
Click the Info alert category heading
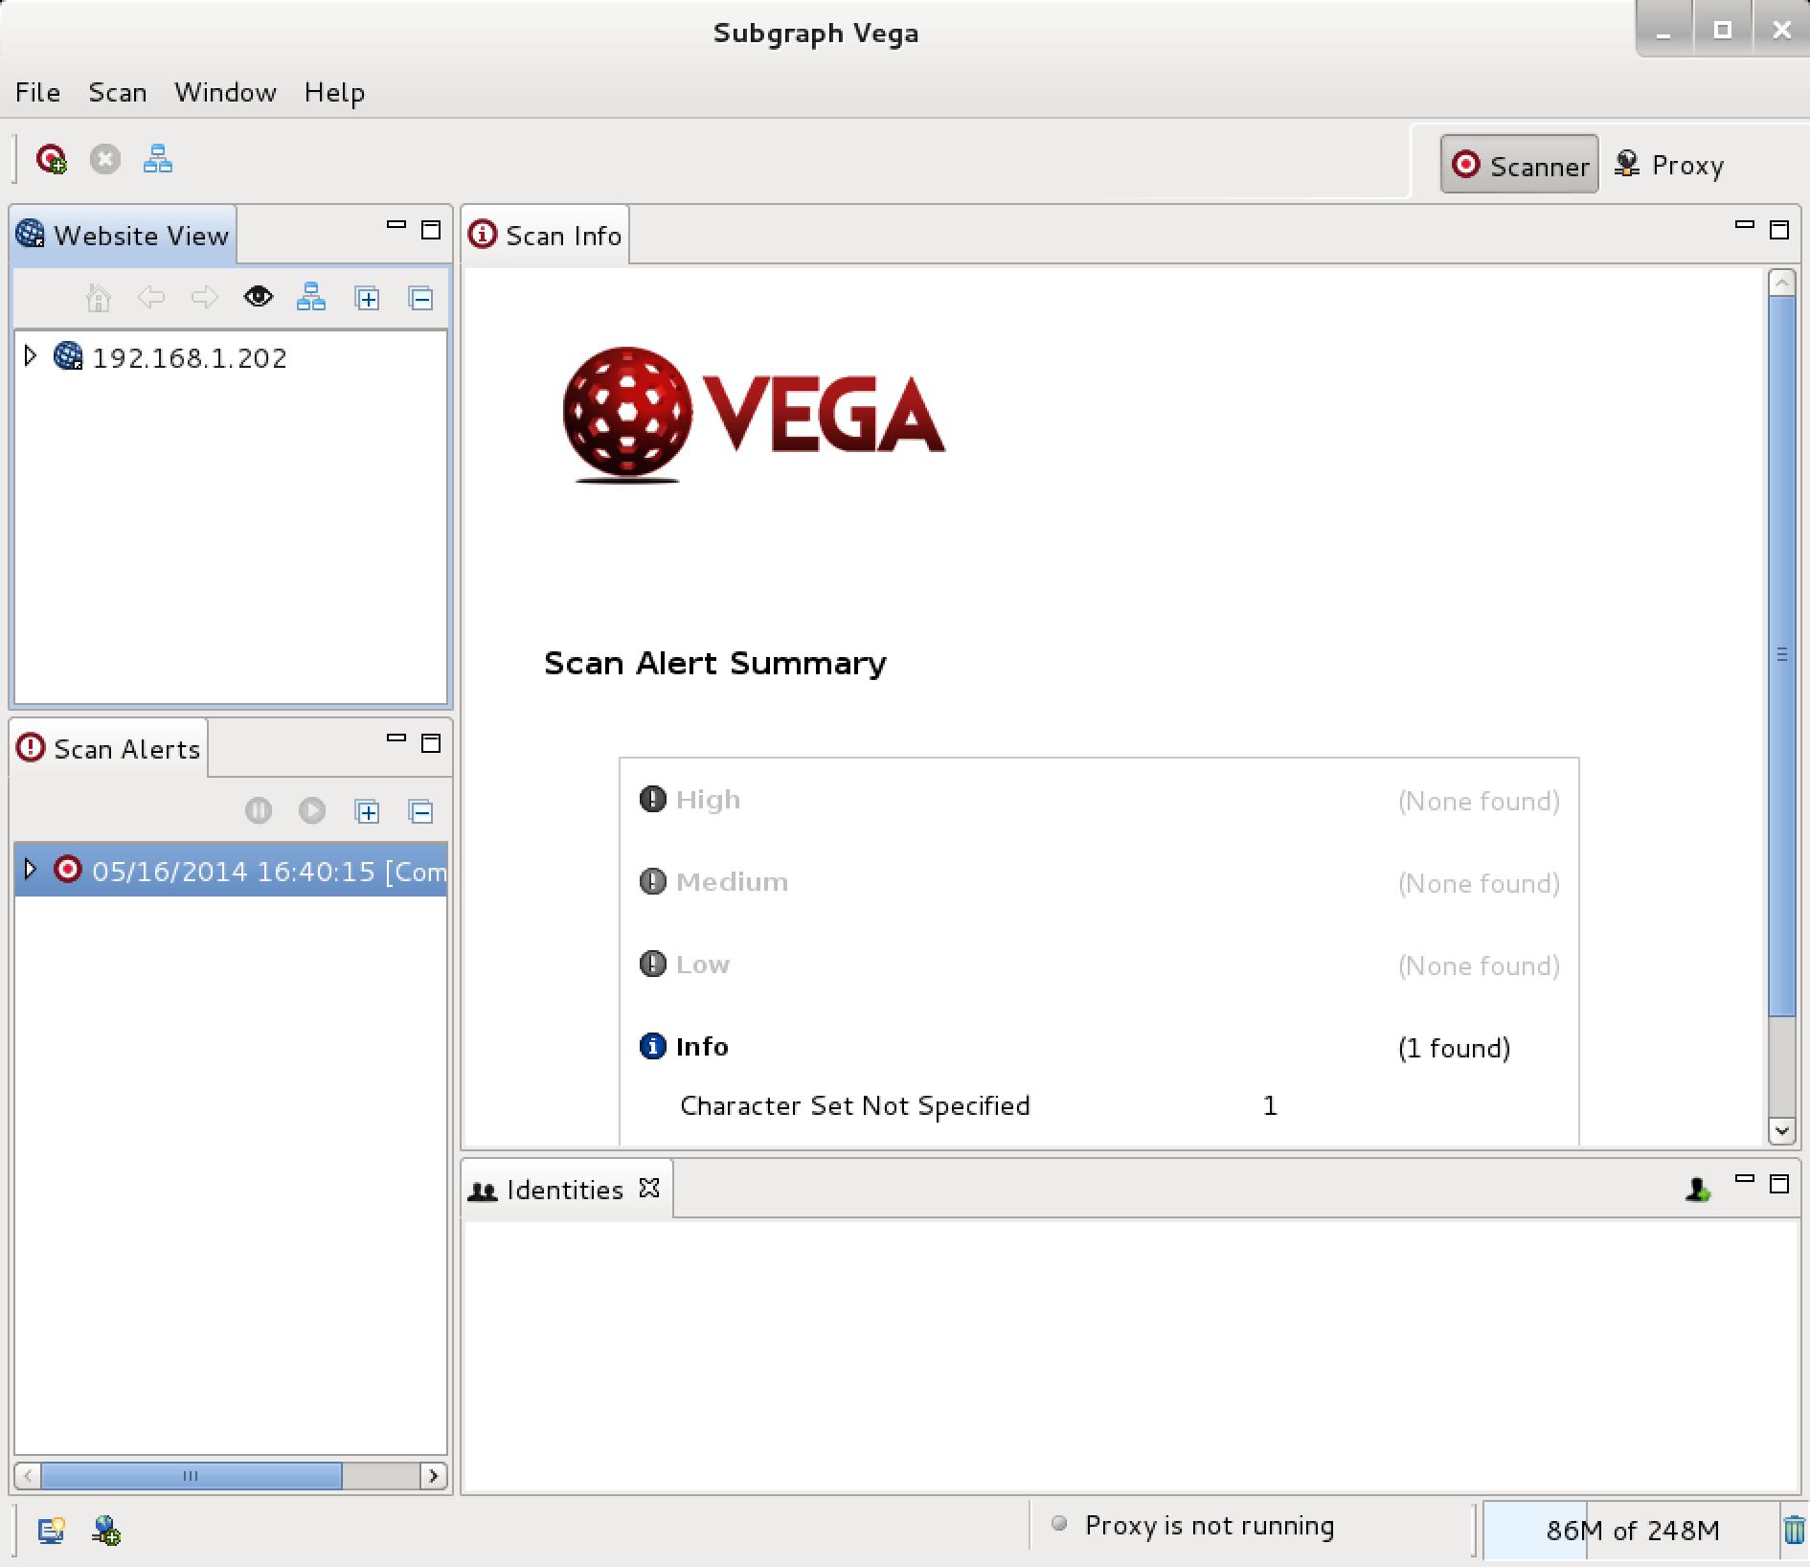(701, 1047)
